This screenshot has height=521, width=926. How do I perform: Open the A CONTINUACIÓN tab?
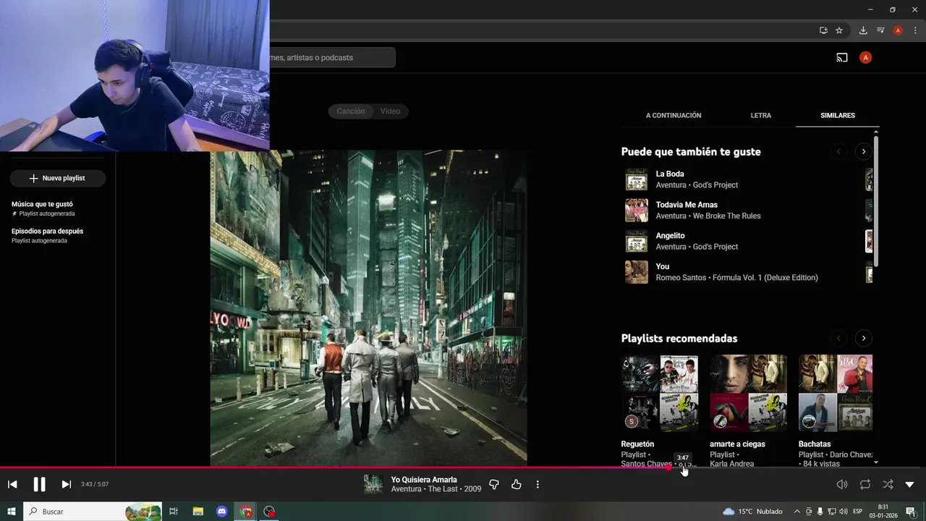674,115
